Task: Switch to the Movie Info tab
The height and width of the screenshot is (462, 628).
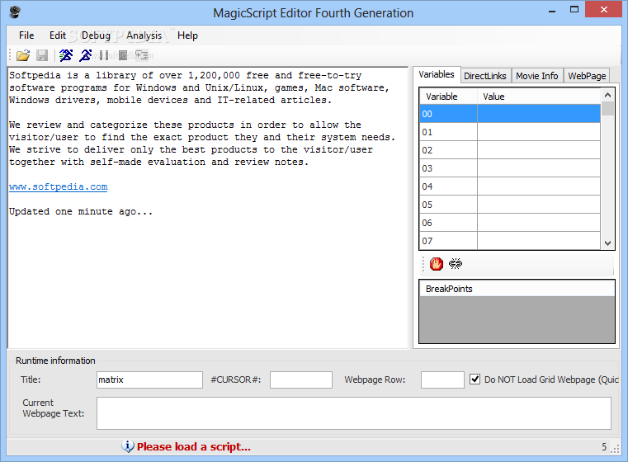Action: (536, 76)
